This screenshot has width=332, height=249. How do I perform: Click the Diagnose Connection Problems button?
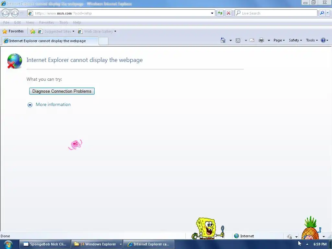[62, 91]
